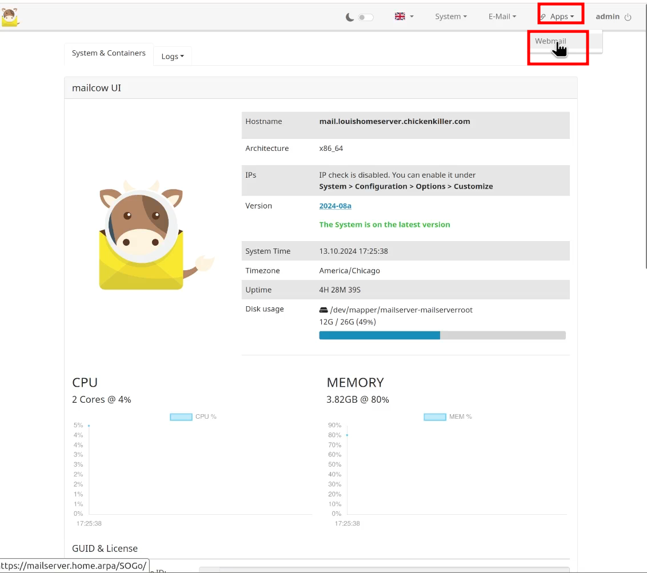Viewport: 647px width, 573px height.
Task: Click the disk drive icon
Action: pos(323,310)
